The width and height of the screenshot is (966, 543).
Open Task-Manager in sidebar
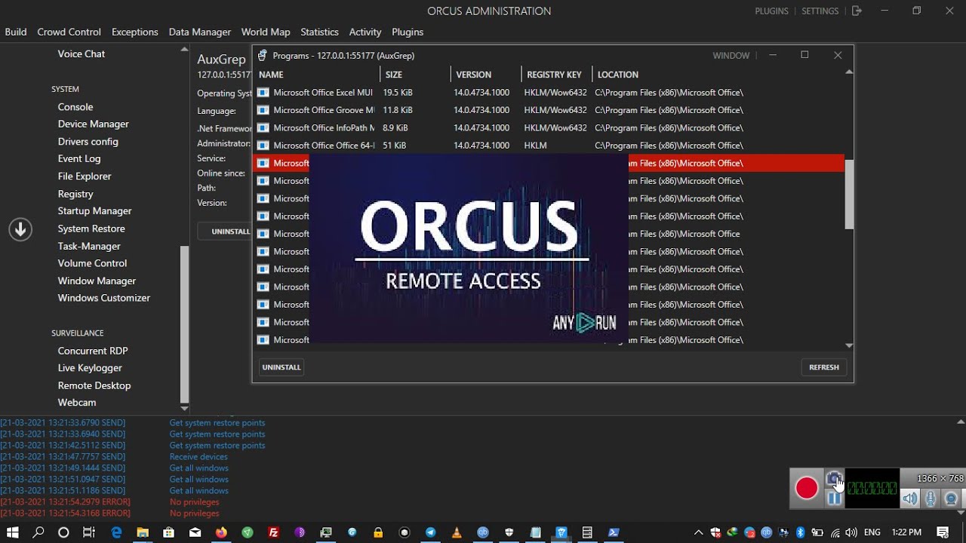tap(89, 246)
